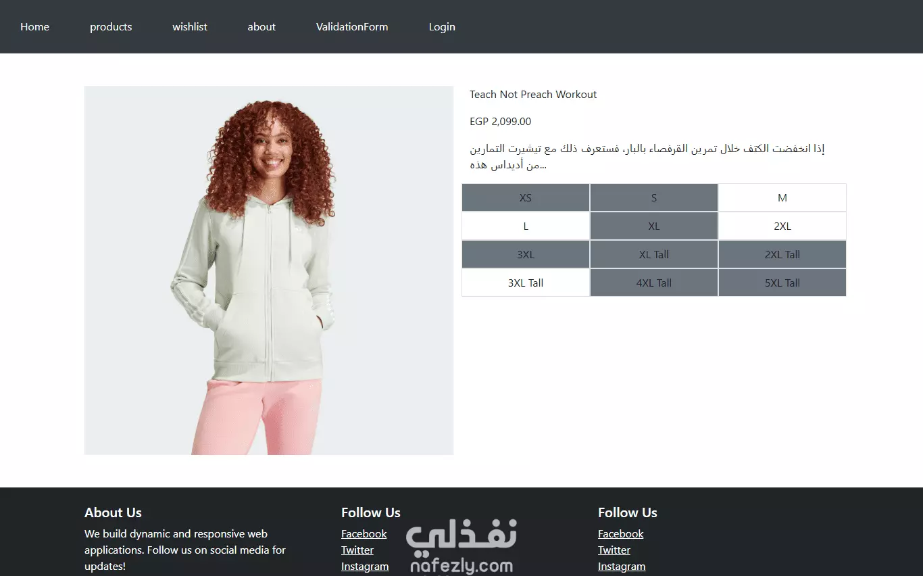Viewport: 923px width, 576px height.
Task: Open the Home navigation link
Action: (34, 27)
